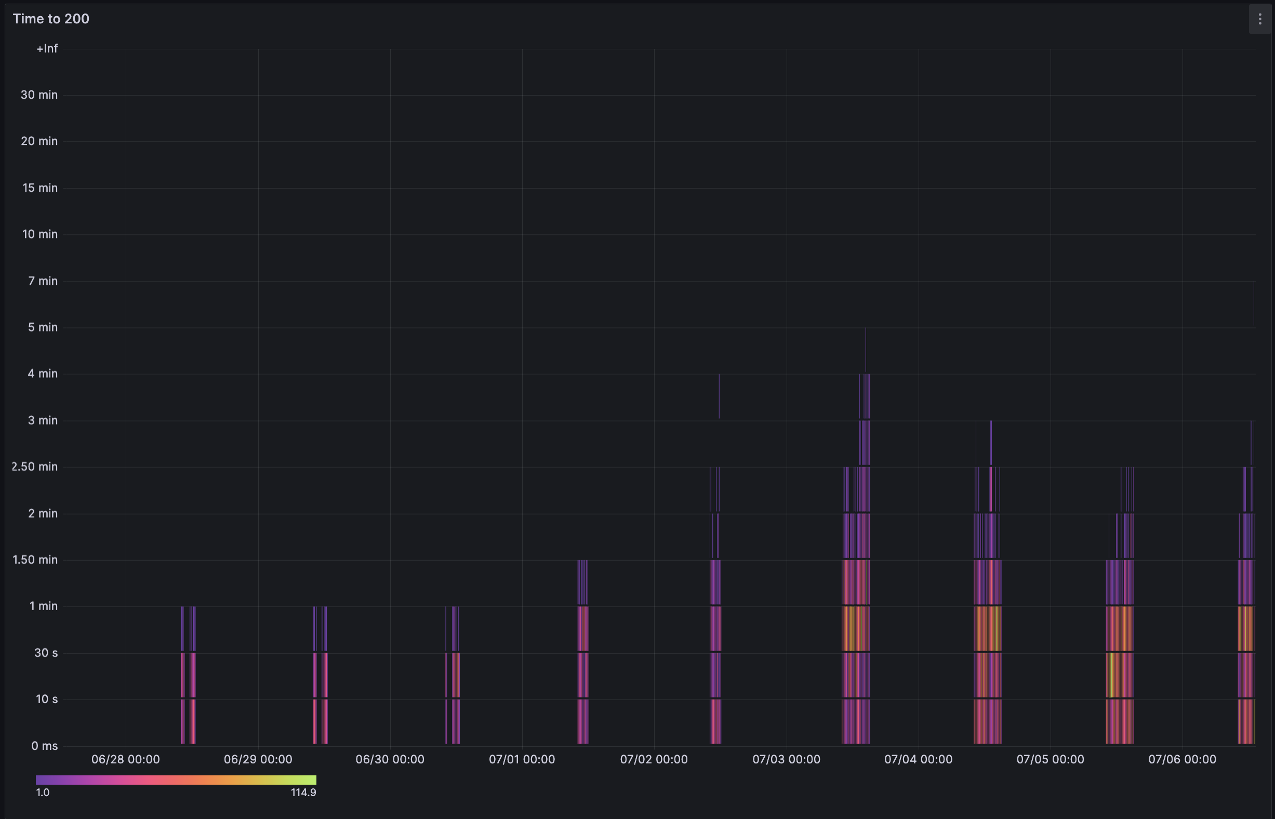Click the lone 3–4 min cell after 07/02
This screenshot has height=819, width=1275.
pos(719,396)
